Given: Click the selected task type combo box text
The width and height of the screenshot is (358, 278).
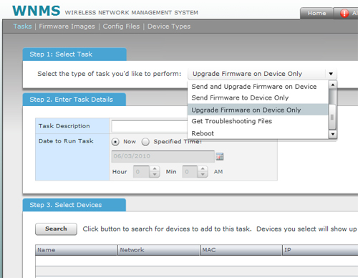Looking at the screenshot, I should click(247, 74).
